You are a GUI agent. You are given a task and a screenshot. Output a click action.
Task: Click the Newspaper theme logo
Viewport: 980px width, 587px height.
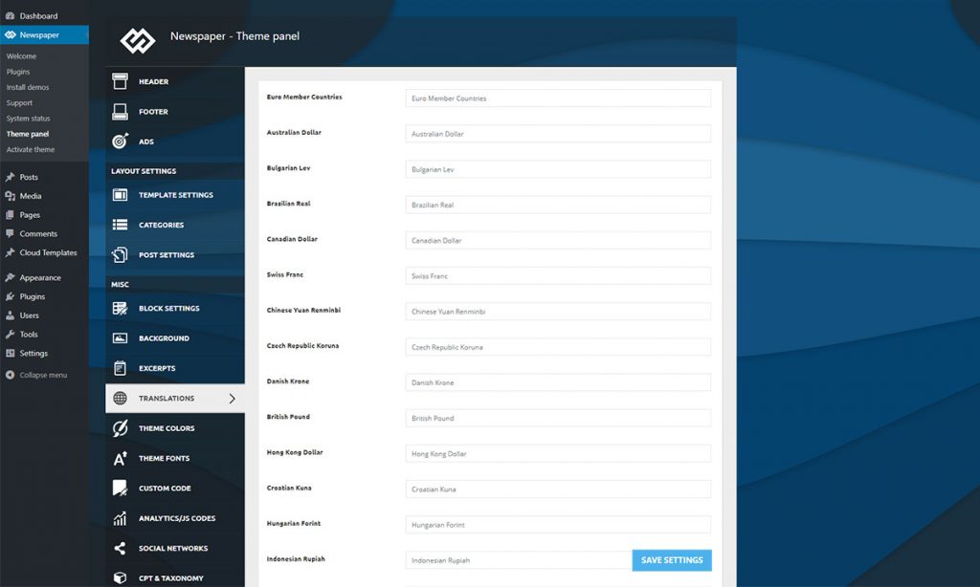coord(137,39)
